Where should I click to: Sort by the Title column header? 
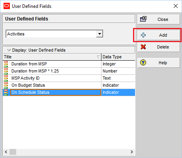pos(52,57)
